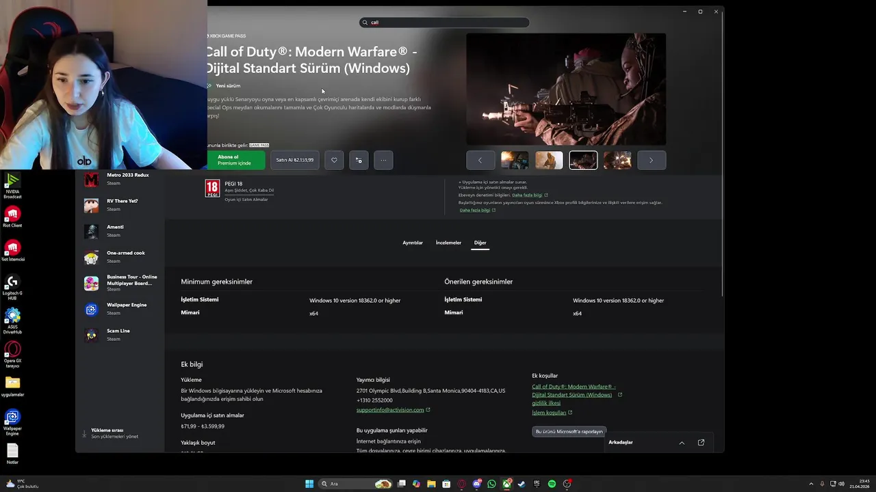Open Wallpaper Engine sidebar icon
Screen dimensions: 876x492
click(x=91, y=309)
